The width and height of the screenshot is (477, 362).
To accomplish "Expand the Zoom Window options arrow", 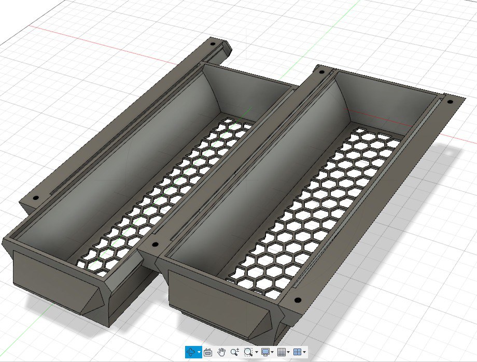I will click(x=257, y=352).
